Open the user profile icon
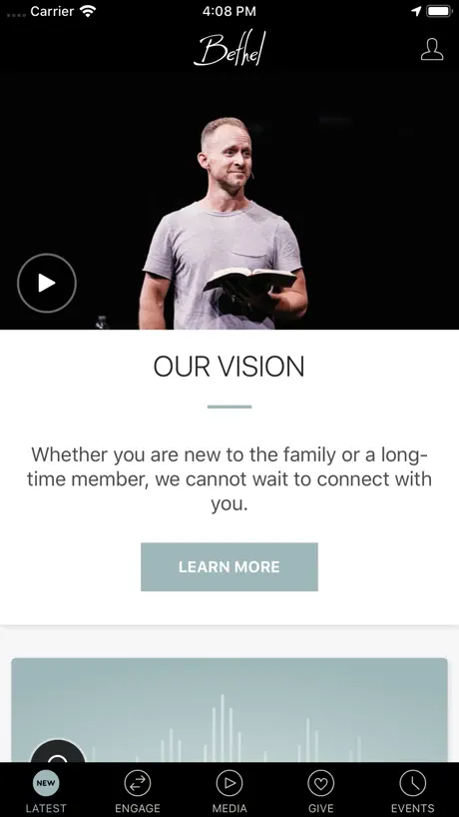 [432, 50]
